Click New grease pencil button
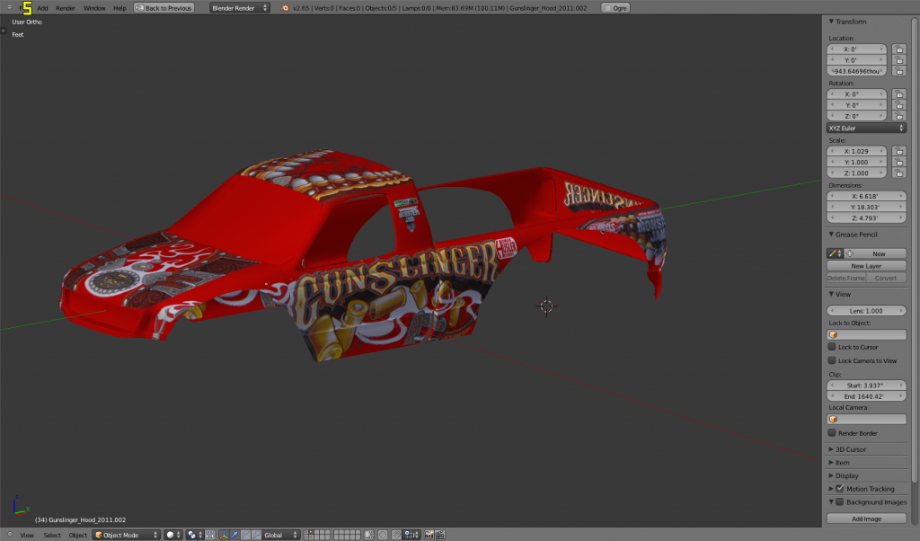 (x=875, y=253)
